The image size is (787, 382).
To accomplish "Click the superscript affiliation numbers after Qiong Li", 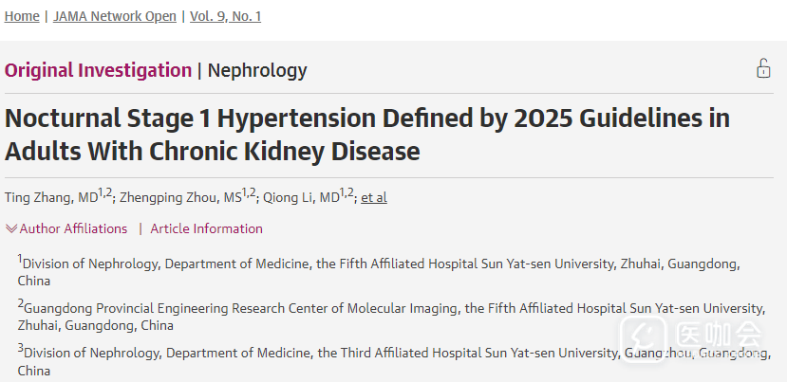I will point(346,193).
